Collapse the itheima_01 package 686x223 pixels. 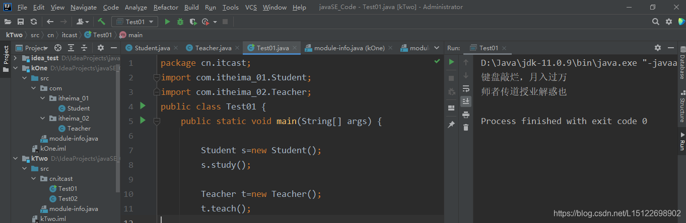pyautogui.click(x=43, y=98)
